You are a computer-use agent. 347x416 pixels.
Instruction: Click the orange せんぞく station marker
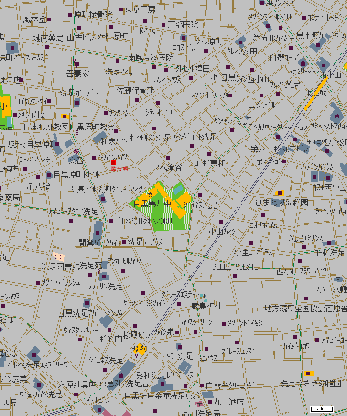pyautogui.click(x=140, y=349)
